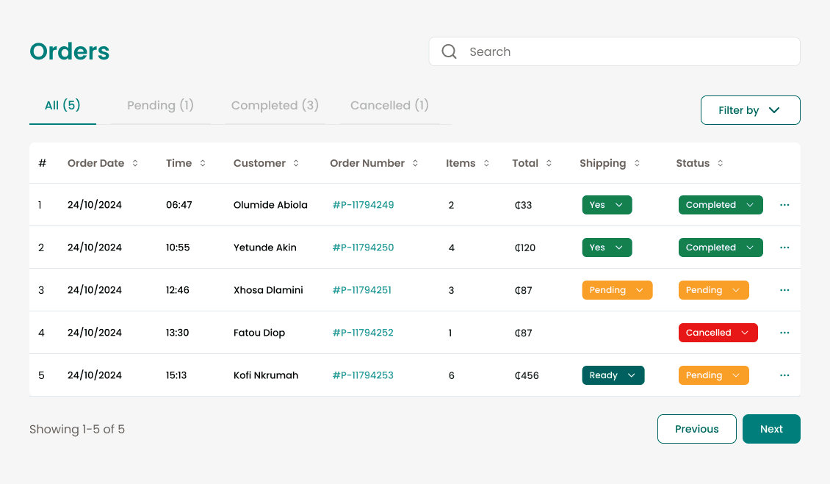The height and width of the screenshot is (484, 830).
Task: Click the Customer column header label
Action: pos(259,163)
